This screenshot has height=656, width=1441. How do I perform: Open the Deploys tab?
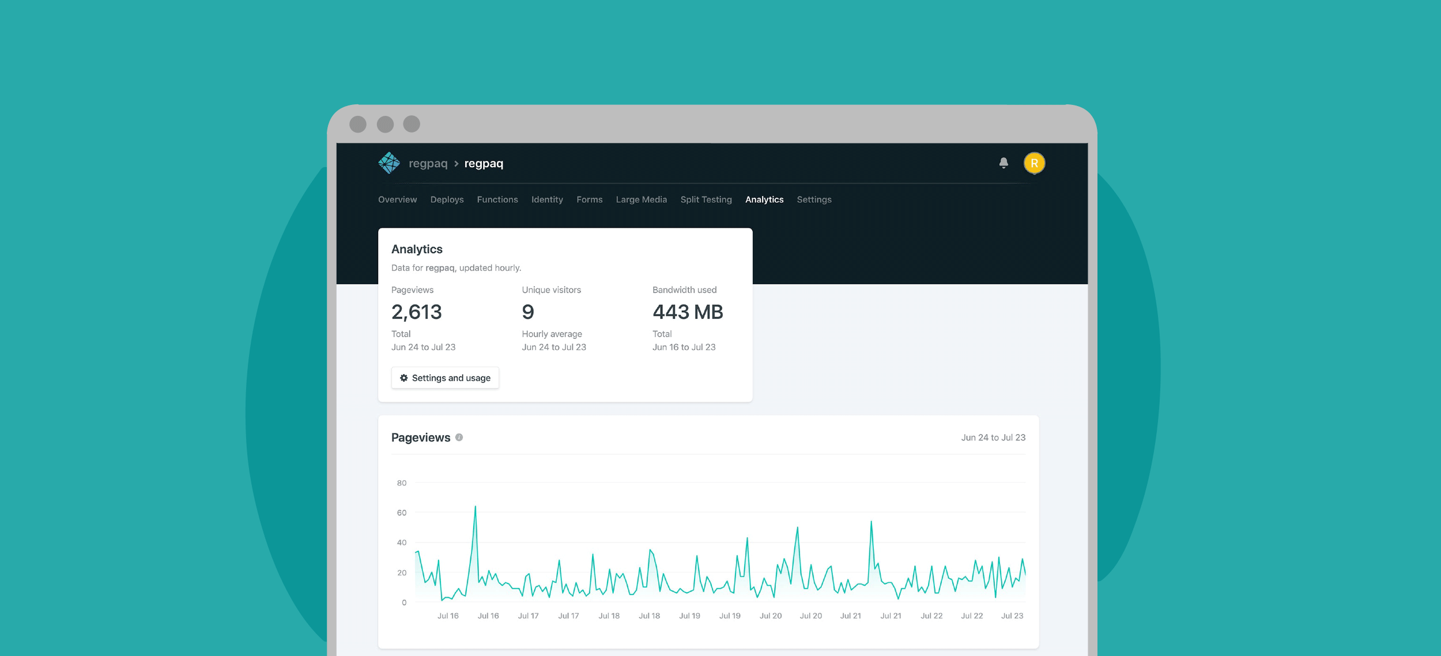coord(447,199)
